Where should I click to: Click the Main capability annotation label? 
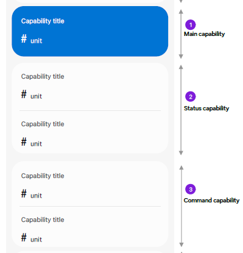[204, 34]
